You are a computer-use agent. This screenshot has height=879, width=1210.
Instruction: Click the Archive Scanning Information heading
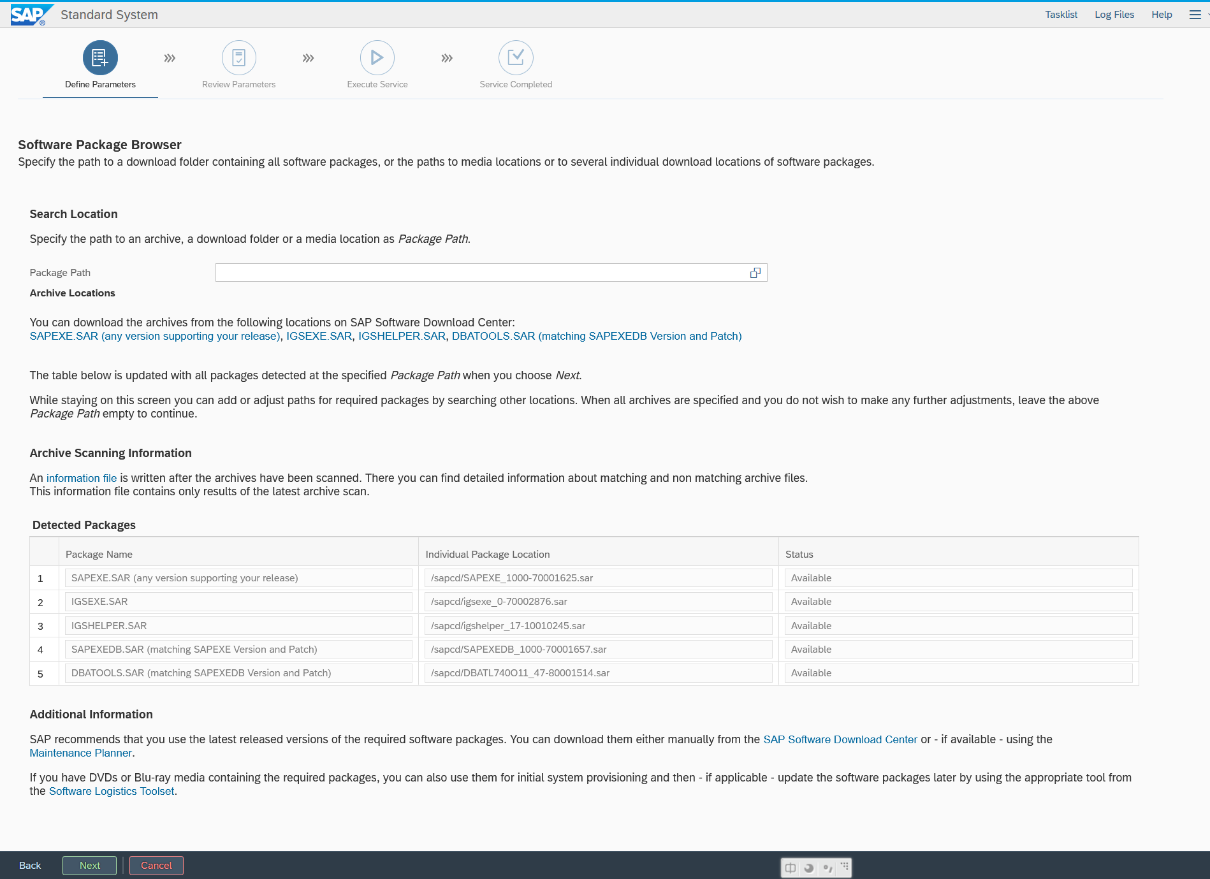(110, 453)
